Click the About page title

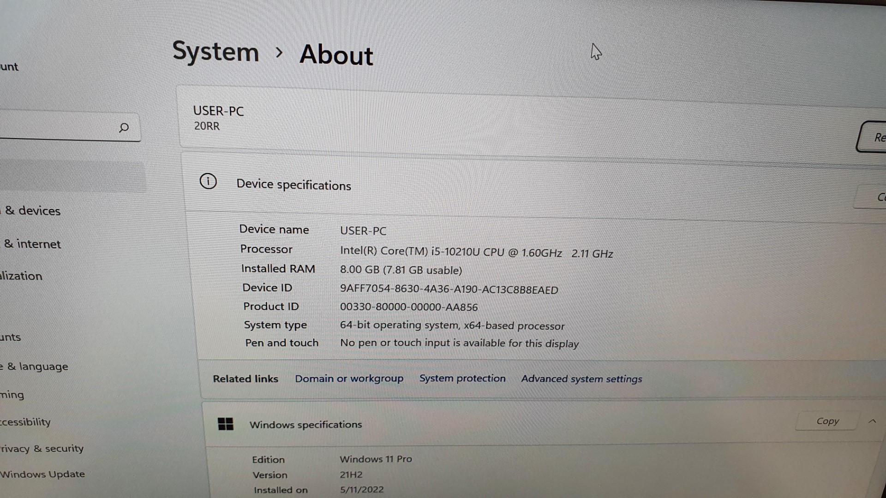pos(336,55)
